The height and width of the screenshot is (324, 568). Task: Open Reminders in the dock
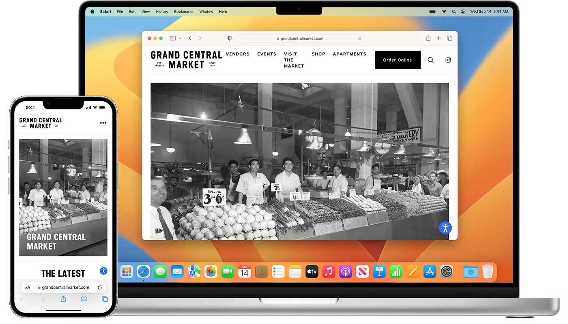pos(278,272)
